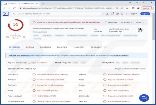Expand the Similar dropdown
156x105 pixels.
point(126,22)
